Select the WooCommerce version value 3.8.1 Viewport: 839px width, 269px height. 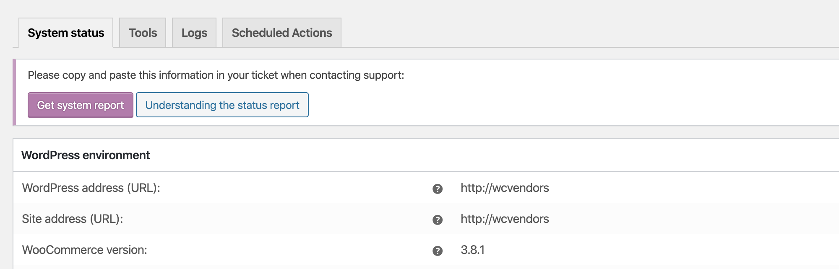[x=472, y=250]
